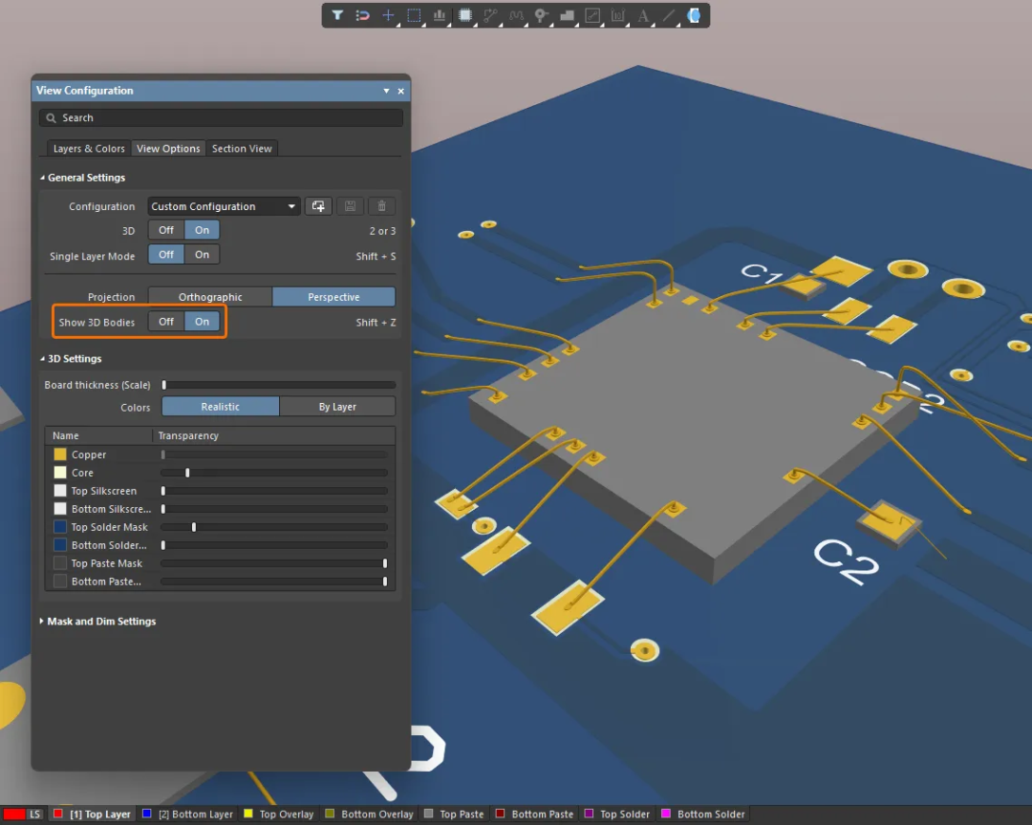Switch projection to Orthographic

(x=210, y=297)
